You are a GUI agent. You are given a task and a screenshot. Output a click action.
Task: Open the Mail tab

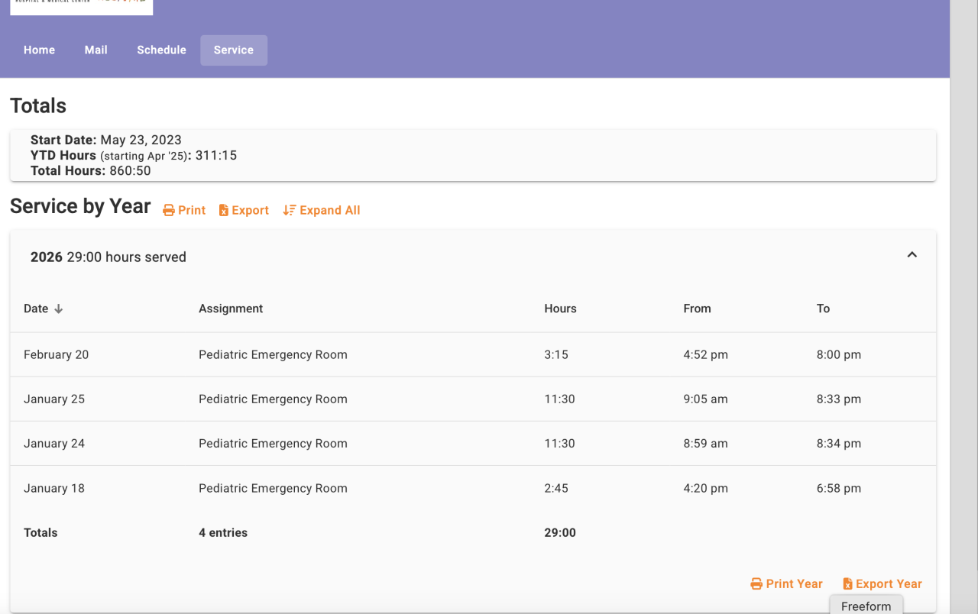point(96,50)
